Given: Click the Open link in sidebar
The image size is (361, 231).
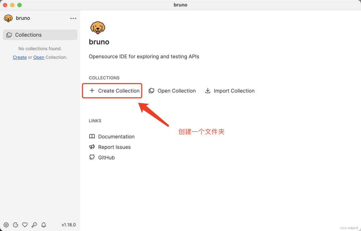Looking at the screenshot, I should point(39,57).
